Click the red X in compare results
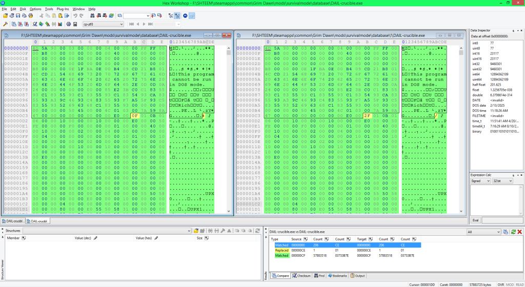The height and width of the screenshot is (287, 525). (520, 232)
